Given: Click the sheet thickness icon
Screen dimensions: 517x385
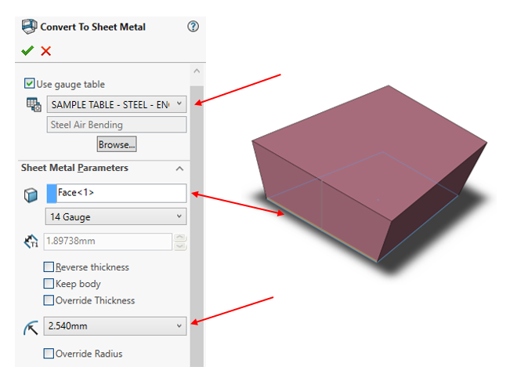Looking at the screenshot, I should [31, 242].
